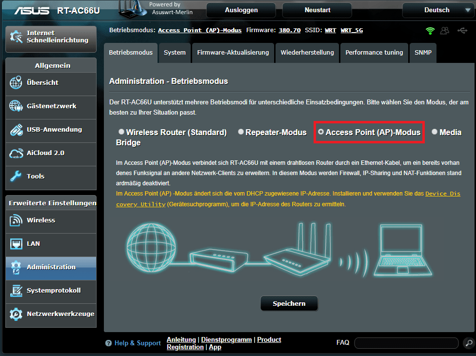Click the Gästenetzwerk label in the sidebar

pos(52,106)
